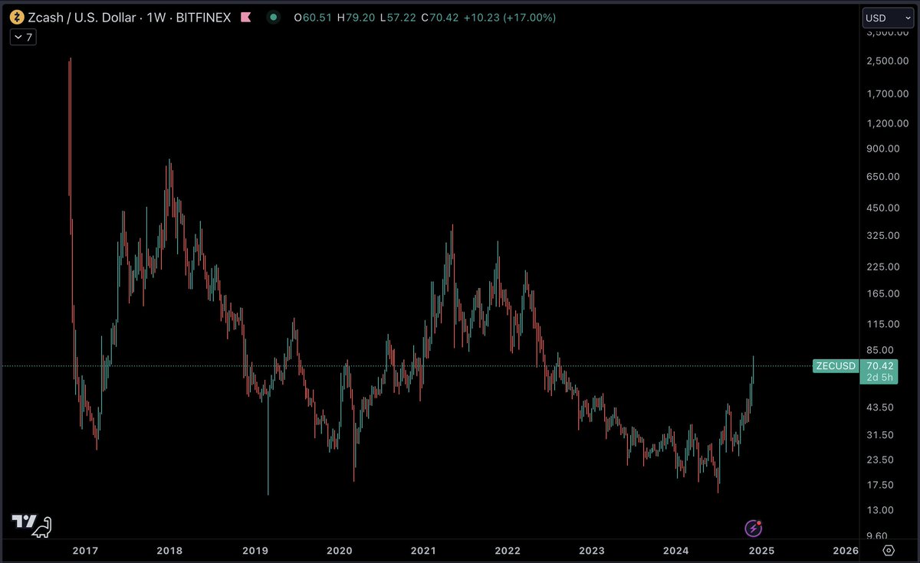This screenshot has height=563, width=920.
Task: Click the 2021 label on time axis
Action: pyautogui.click(x=423, y=551)
